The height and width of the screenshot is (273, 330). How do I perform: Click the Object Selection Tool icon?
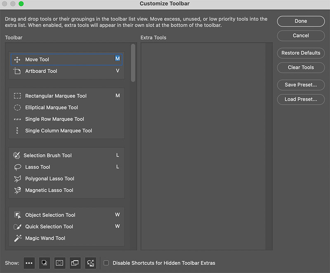[x=17, y=215]
